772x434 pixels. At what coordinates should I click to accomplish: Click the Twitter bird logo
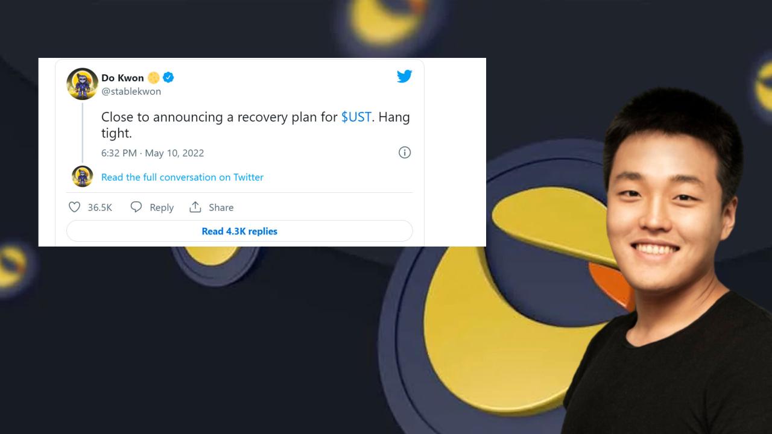coord(404,77)
